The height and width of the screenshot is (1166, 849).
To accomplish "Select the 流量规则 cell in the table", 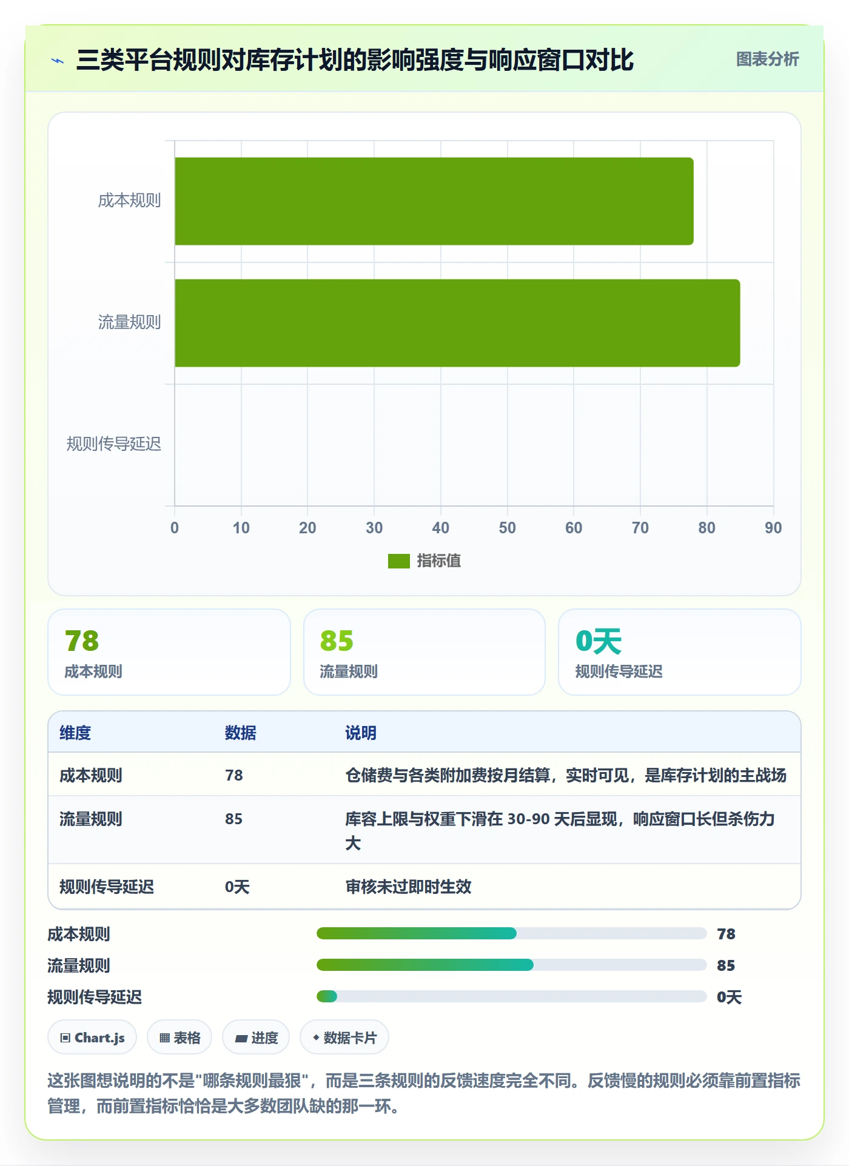I will (91, 819).
